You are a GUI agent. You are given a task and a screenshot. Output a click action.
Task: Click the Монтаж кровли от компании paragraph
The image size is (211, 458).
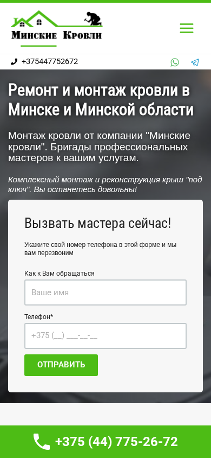click(99, 147)
